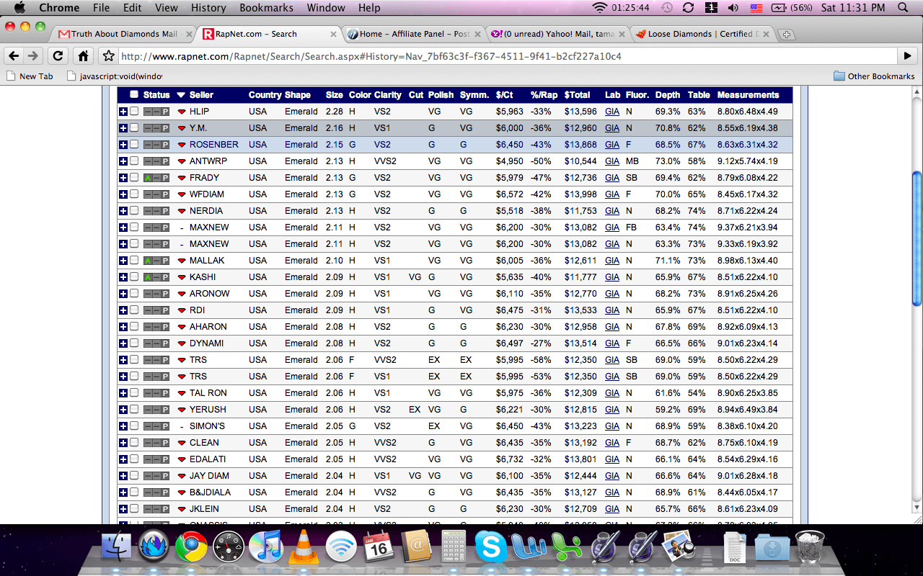Click the New Tab bookmark

tap(30, 76)
